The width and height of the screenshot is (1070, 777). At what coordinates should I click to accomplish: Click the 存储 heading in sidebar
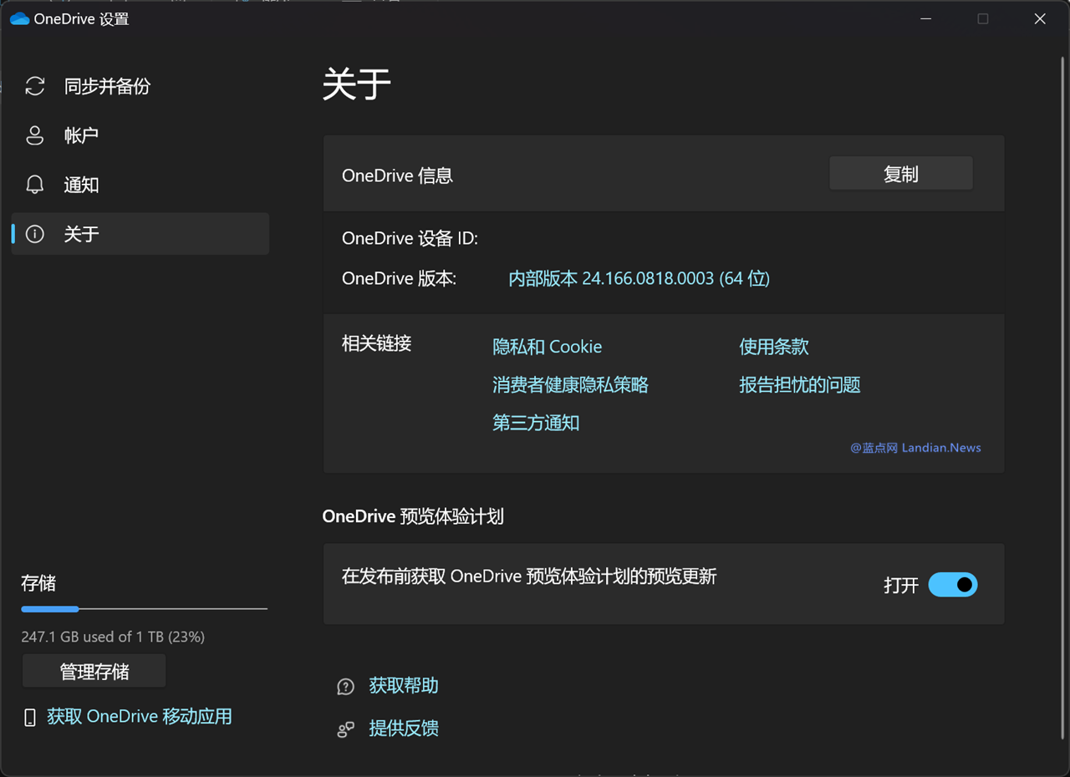(x=38, y=583)
